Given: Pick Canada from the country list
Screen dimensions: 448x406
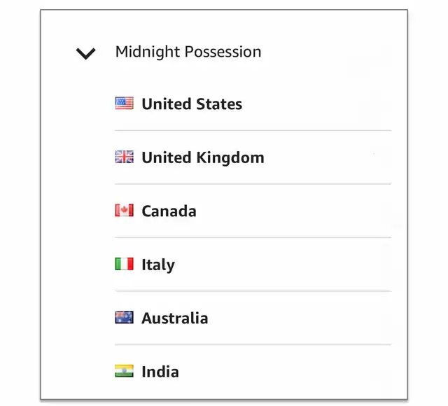Looking at the screenshot, I should tap(169, 211).
